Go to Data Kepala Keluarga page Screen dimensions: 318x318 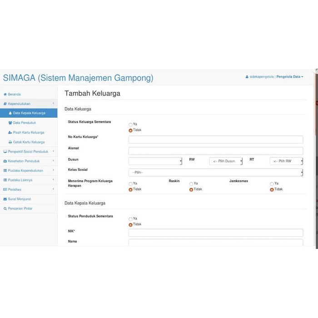click(x=29, y=113)
